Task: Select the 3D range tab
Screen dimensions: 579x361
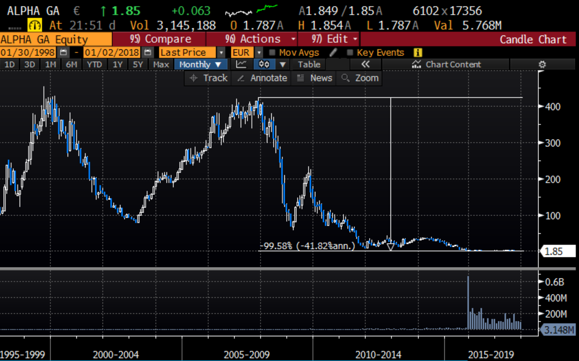Action: [30, 64]
